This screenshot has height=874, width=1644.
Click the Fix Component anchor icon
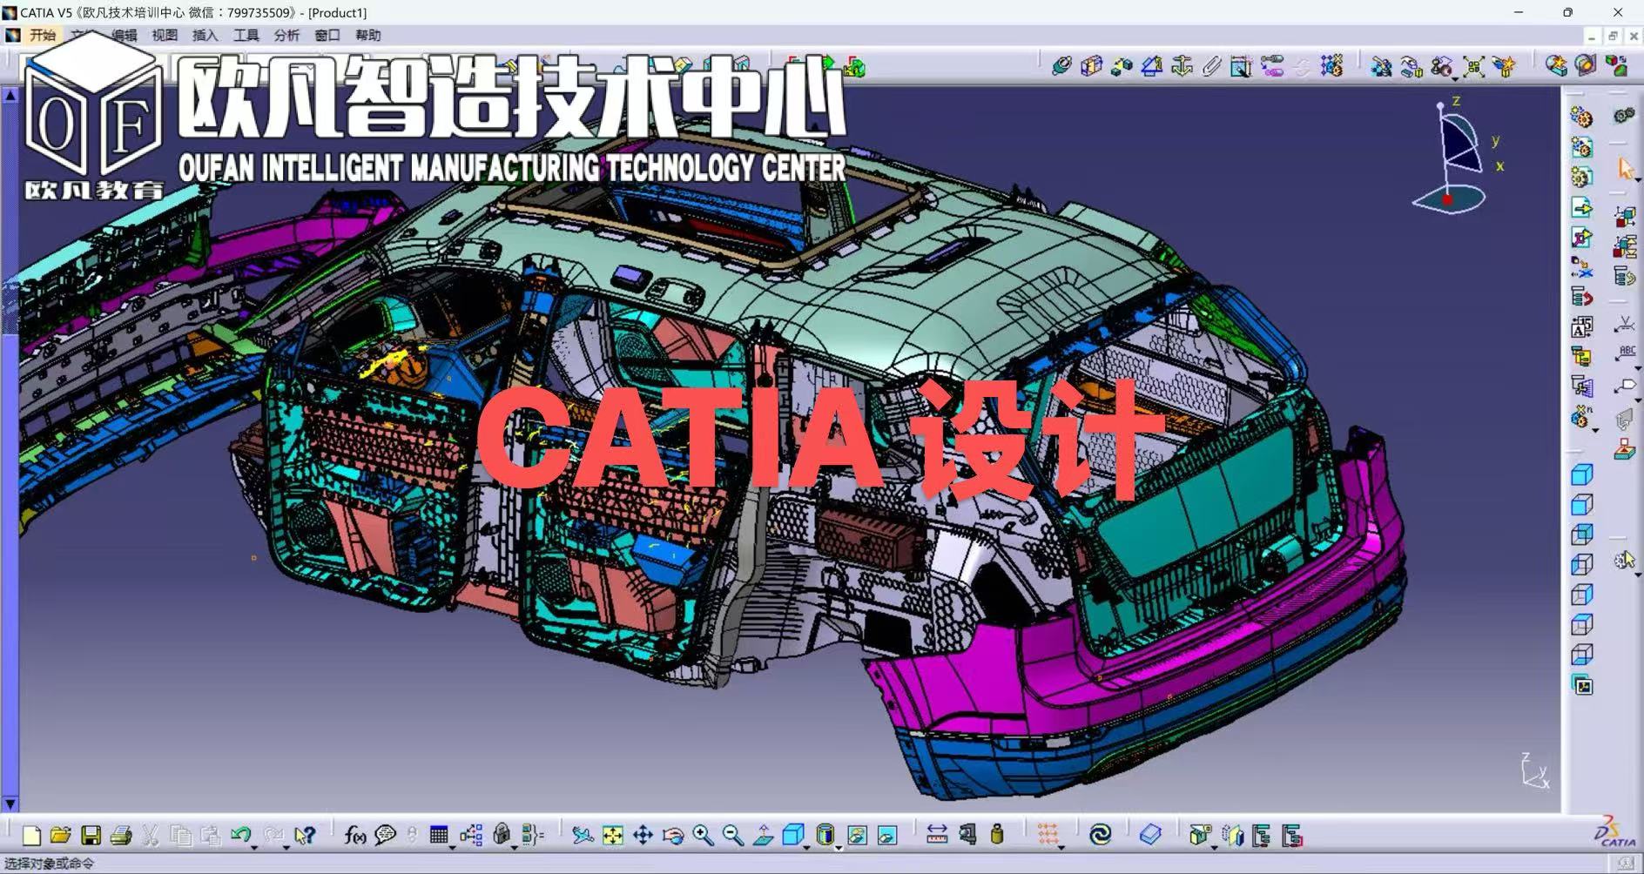[1182, 66]
